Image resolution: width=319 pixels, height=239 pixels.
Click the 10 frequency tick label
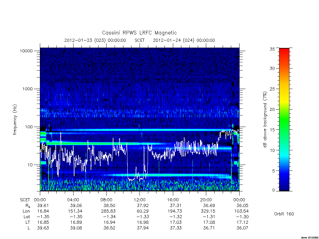(x=30, y=165)
